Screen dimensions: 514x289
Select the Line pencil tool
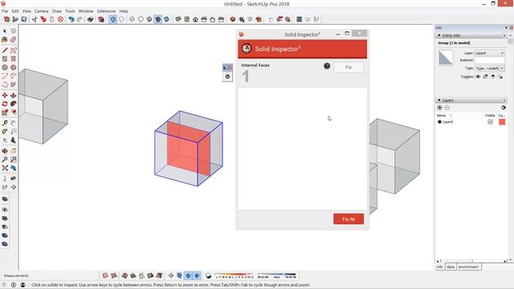(5, 50)
